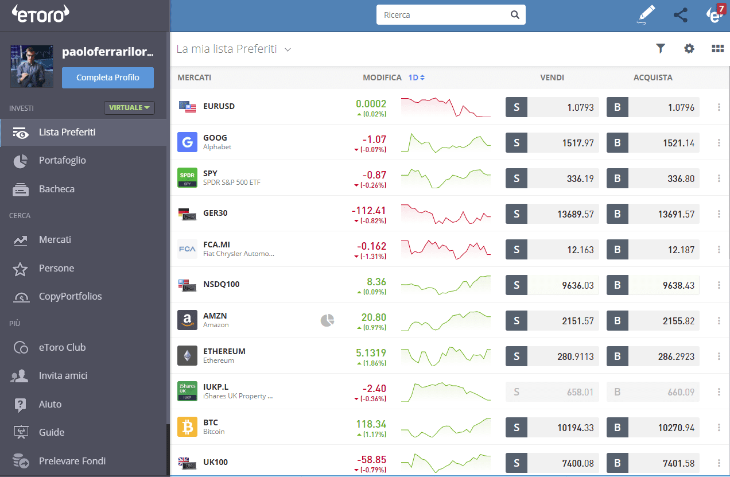This screenshot has height=477, width=730.
Task: Sell EURUSD at 1.0793
Action: [552, 107]
